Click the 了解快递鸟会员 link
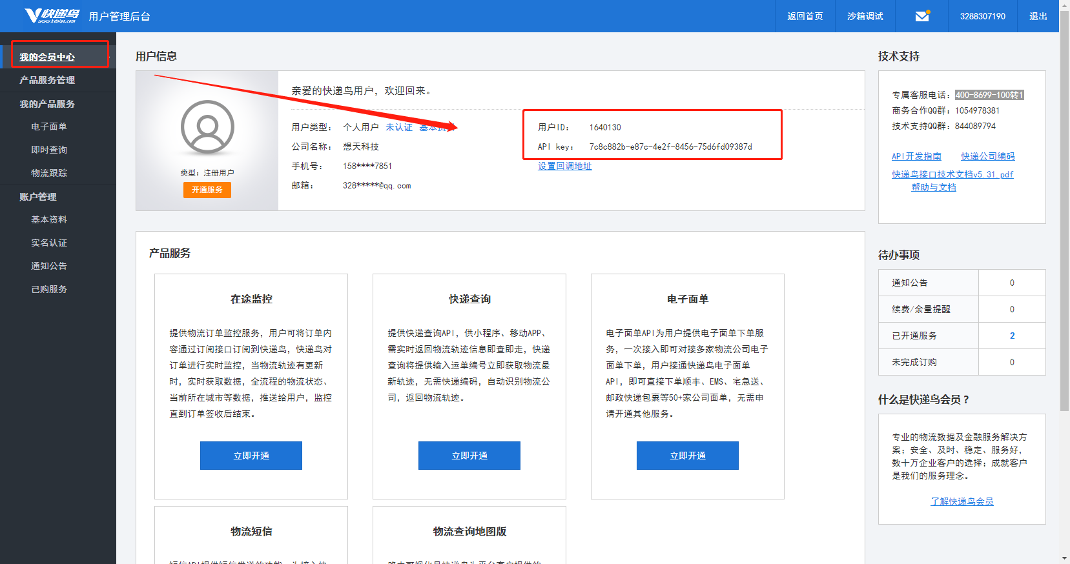Screen dimensions: 1070x564 (962, 501)
